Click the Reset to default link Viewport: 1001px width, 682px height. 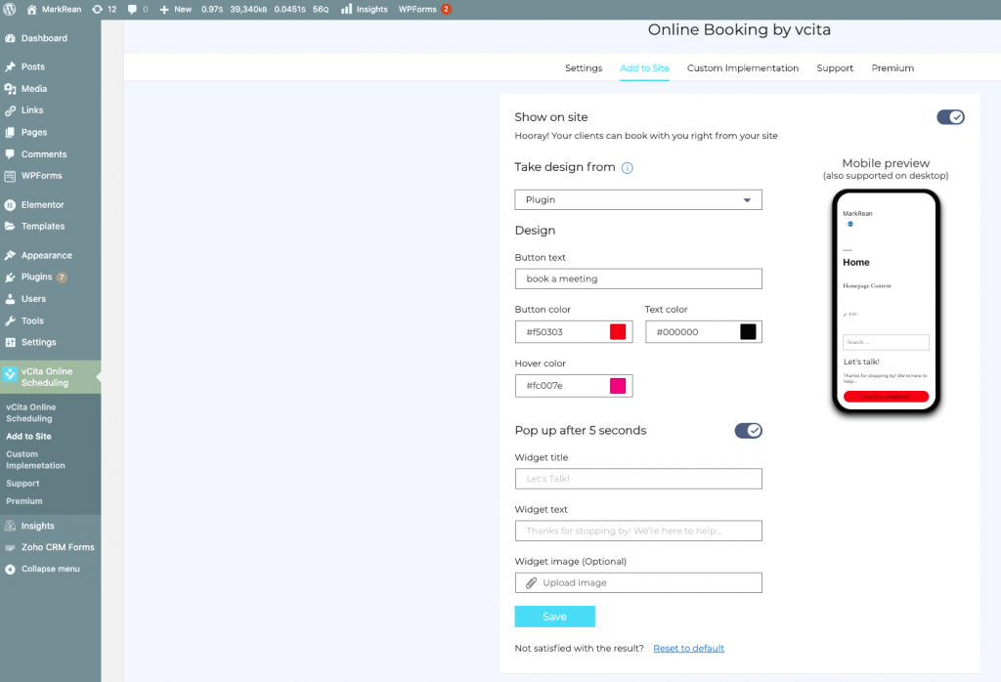[688, 649]
